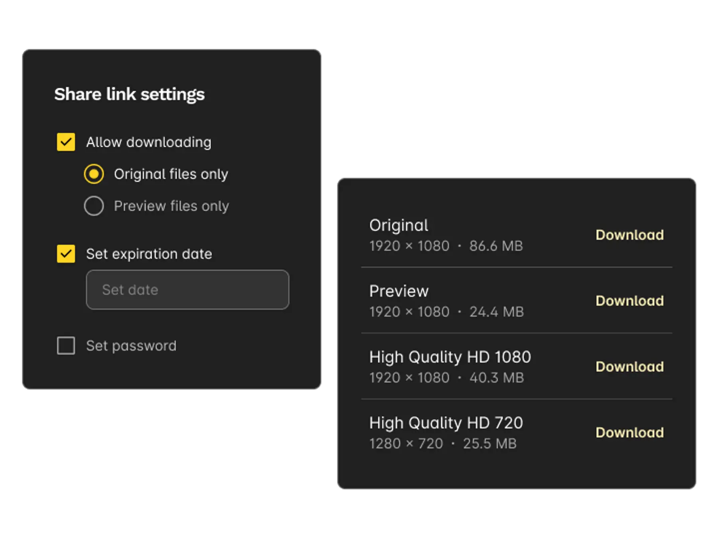Download the Preview 24.4 MB file

coord(629,301)
